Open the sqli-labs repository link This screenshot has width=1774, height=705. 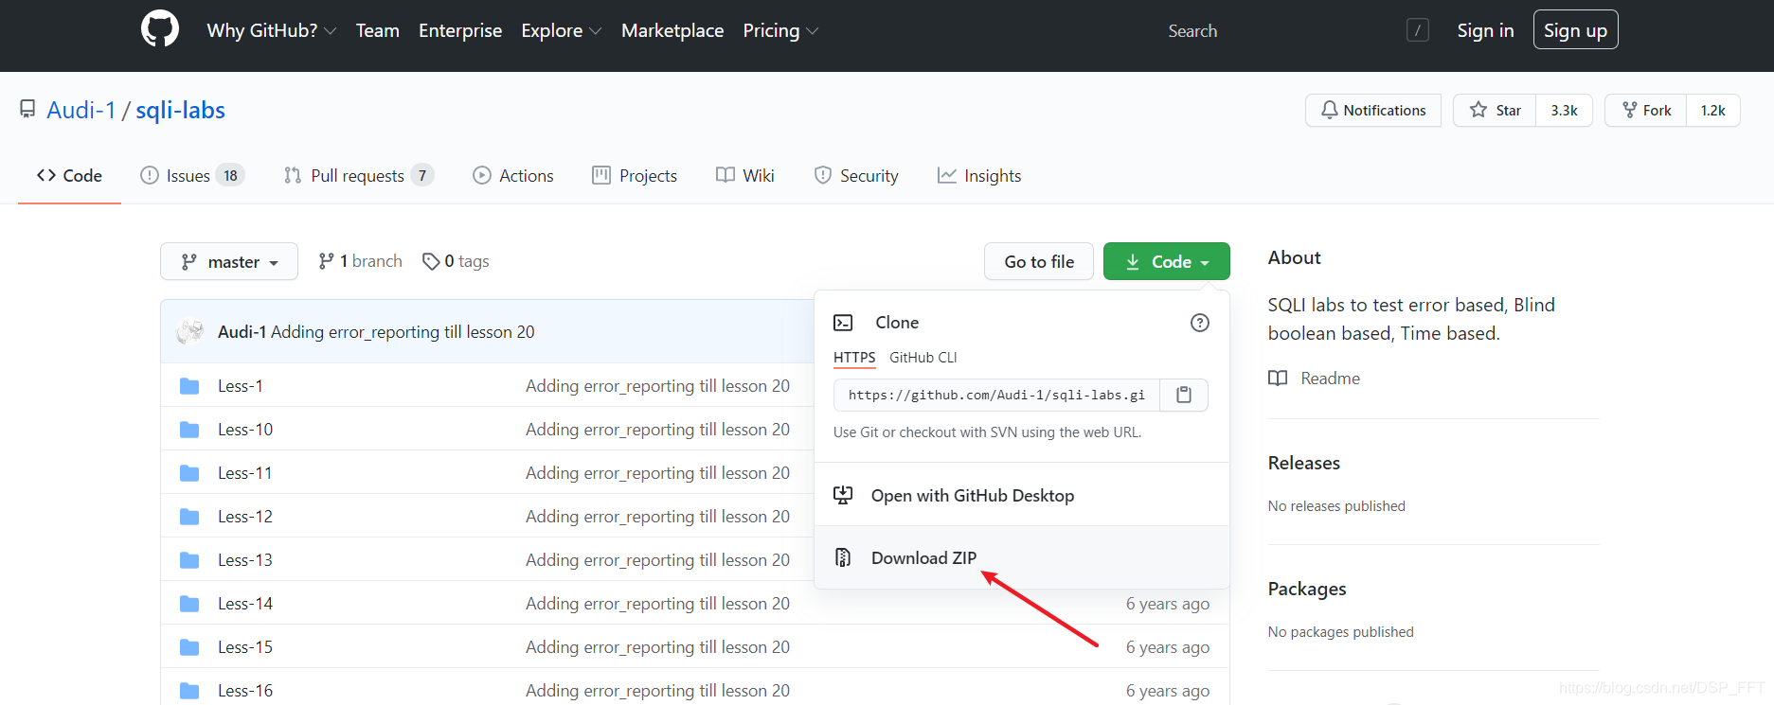[180, 110]
